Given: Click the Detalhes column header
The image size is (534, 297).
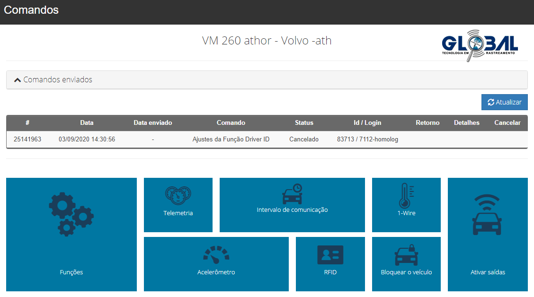Looking at the screenshot, I should [x=466, y=122].
